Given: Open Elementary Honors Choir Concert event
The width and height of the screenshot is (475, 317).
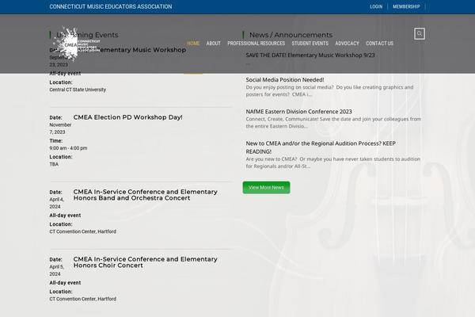Looking at the screenshot, I should click(146, 262).
